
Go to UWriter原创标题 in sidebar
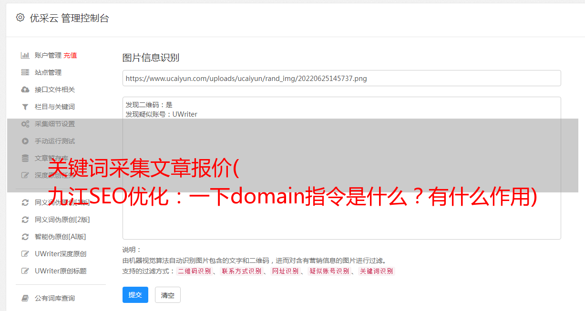pyautogui.click(x=61, y=271)
